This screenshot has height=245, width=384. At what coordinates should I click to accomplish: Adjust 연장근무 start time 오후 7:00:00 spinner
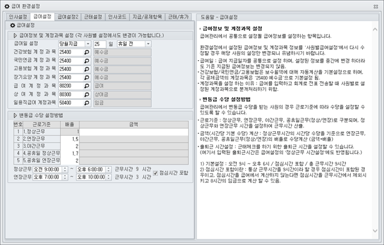[x=65, y=177]
